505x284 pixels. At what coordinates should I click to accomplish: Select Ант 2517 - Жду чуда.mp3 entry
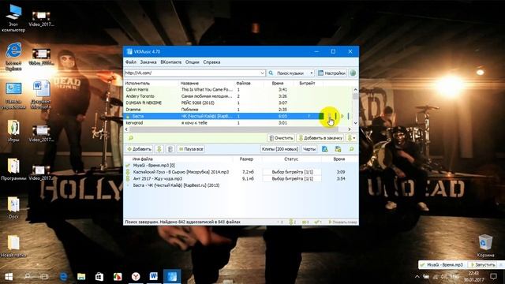point(158,178)
